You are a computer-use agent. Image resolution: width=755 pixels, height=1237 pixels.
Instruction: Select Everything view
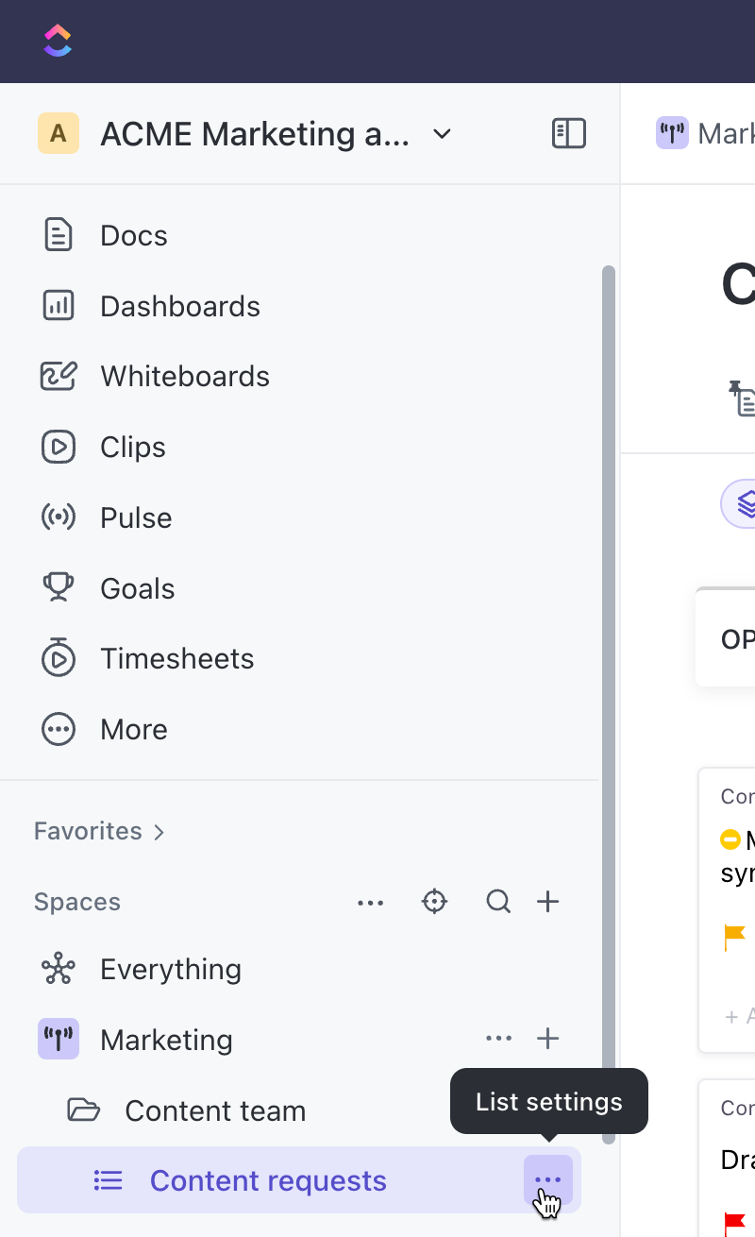[170, 969]
